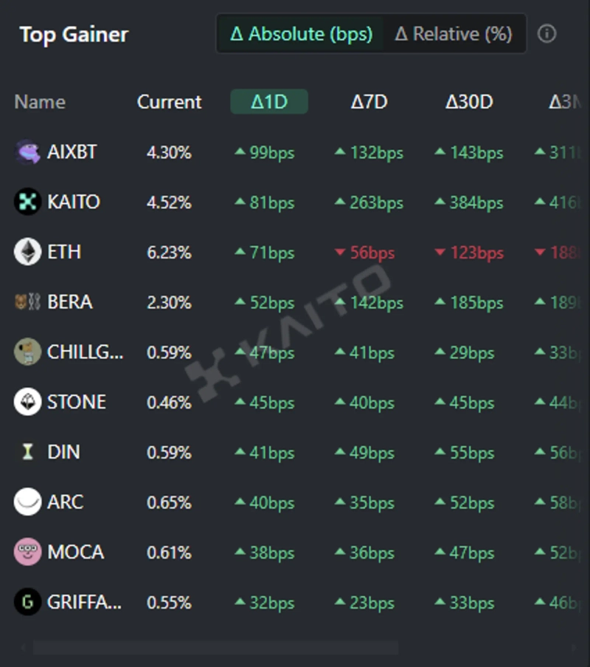Click ETH's current 6.23% value
The height and width of the screenshot is (667, 590).
[x=169, y=253]
